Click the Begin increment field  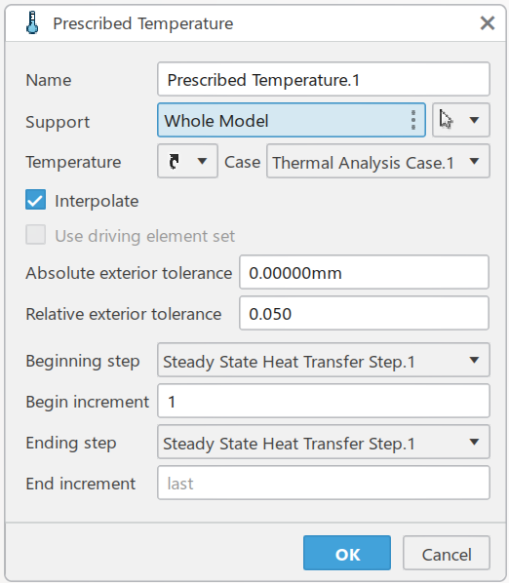tap(324, 401)
